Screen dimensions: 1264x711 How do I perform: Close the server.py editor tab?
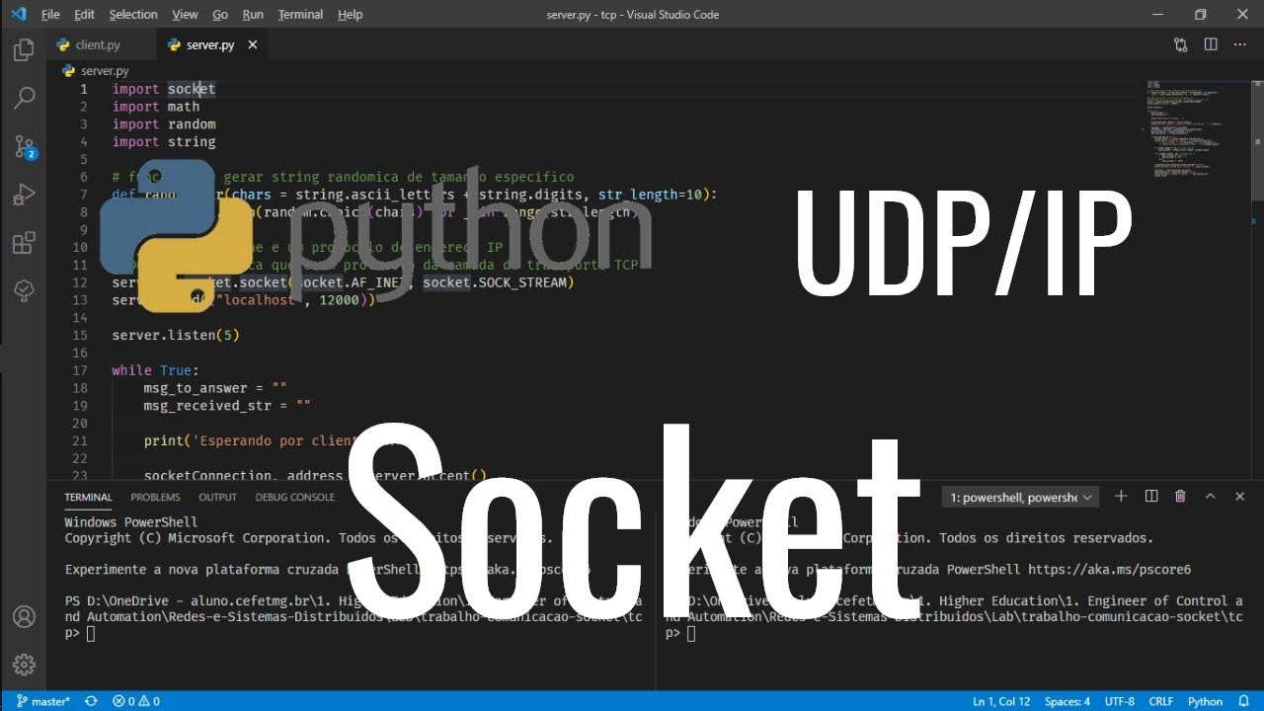click(x=253, y=44)
